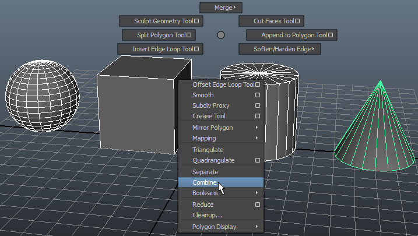Select Separate in the polygon menu
Viewport: 418px width, 236px height.
[x=205, y=172]
